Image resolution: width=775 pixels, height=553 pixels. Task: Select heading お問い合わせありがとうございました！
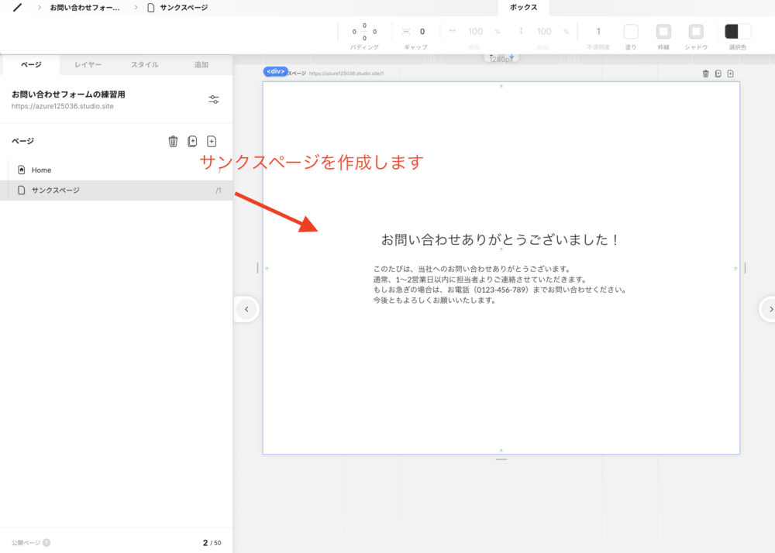coord(500,240)
